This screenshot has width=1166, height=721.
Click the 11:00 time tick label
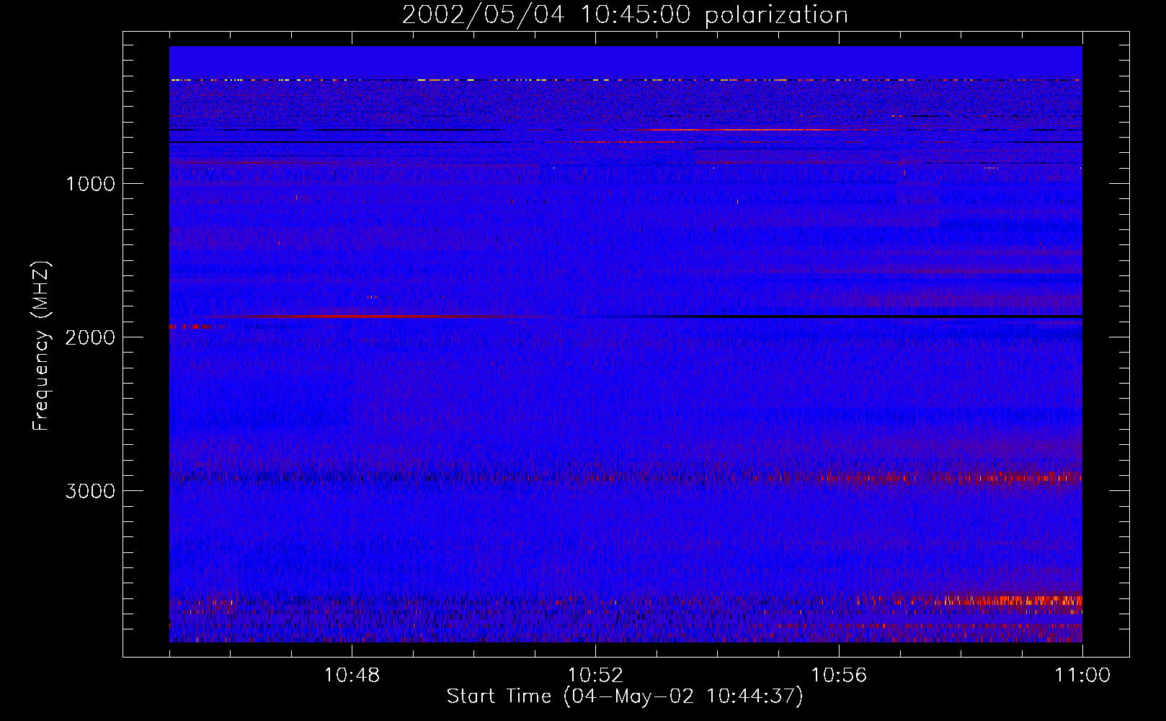[1082, 676]
